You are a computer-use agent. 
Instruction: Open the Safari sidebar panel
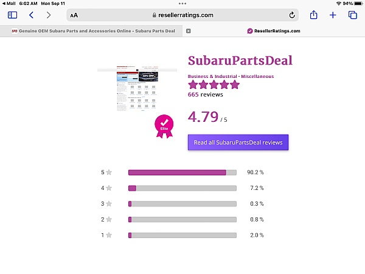pyautogui.click(x=12, y=15)
